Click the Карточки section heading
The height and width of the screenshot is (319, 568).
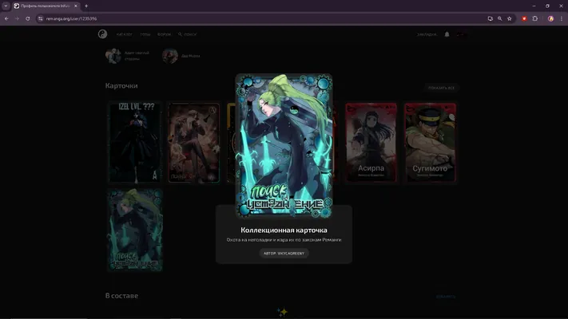pyautogui.click(x=121, y=85)
